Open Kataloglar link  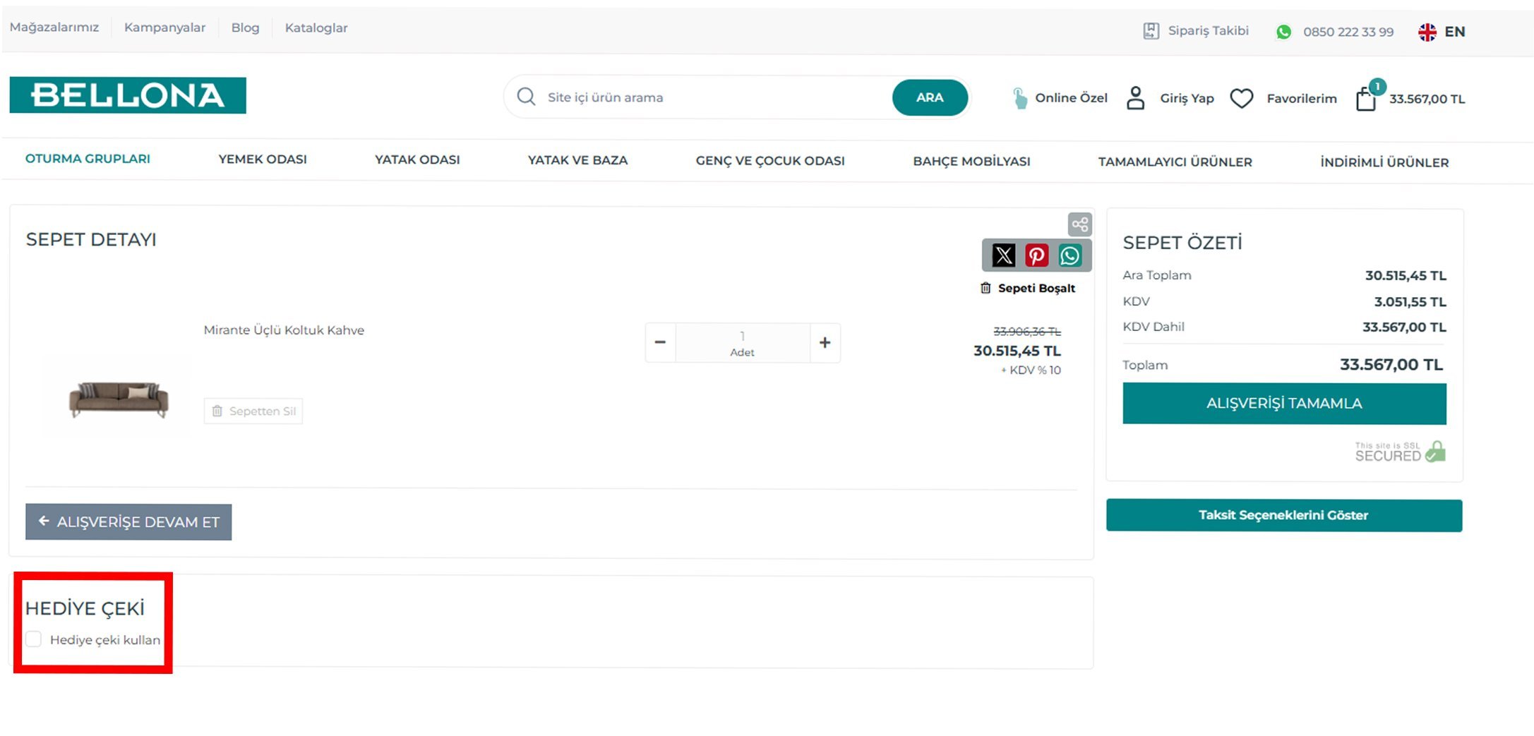[x=316, y=28]
